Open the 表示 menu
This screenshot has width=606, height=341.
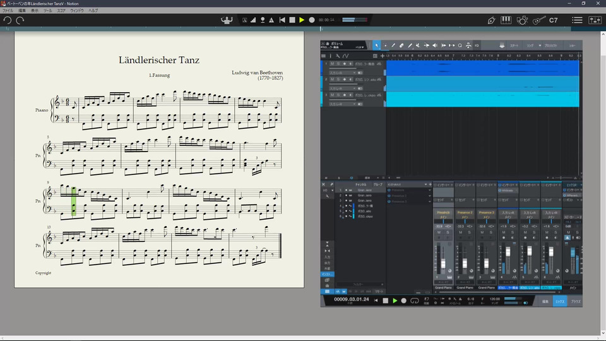(34, 11)
